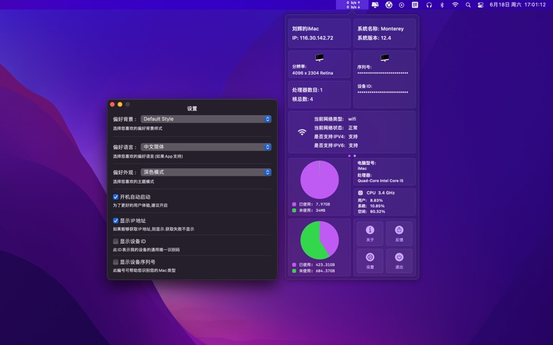Viewport: 553px width, 345px height.
Task: Click 此编号可帮助您识别您的 Mac 类型 hint
Action: pyautogui.click(x=144, y=270)
